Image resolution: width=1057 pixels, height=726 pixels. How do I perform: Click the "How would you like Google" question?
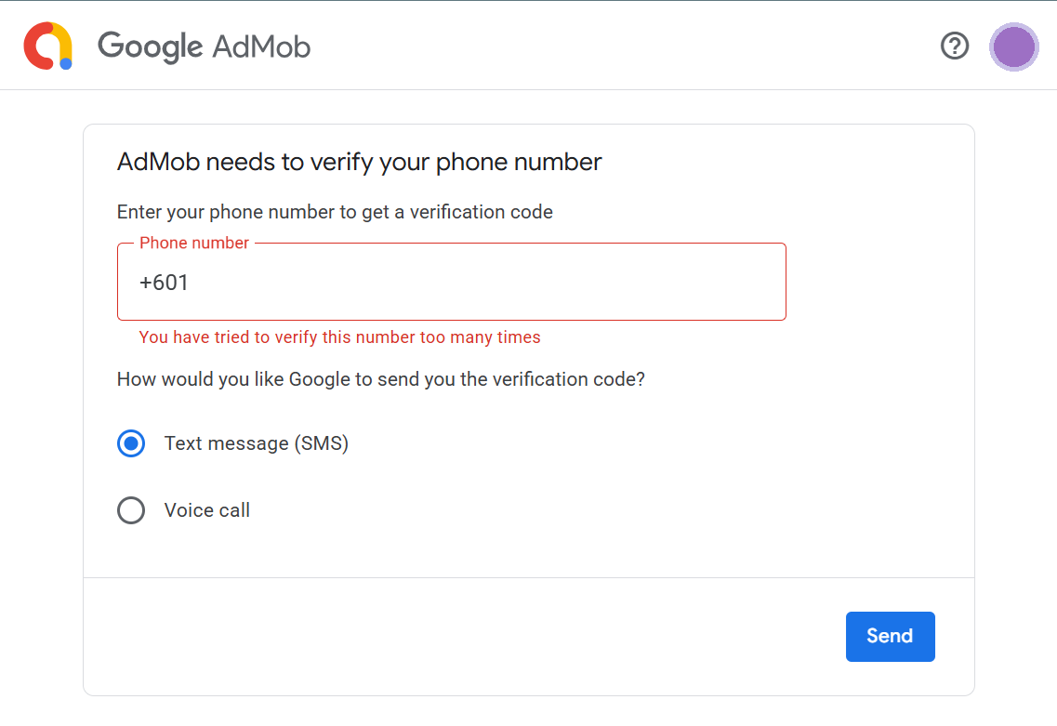[380, 379]
